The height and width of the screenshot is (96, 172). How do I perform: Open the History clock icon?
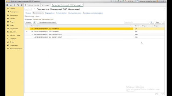tap(15, 5)
